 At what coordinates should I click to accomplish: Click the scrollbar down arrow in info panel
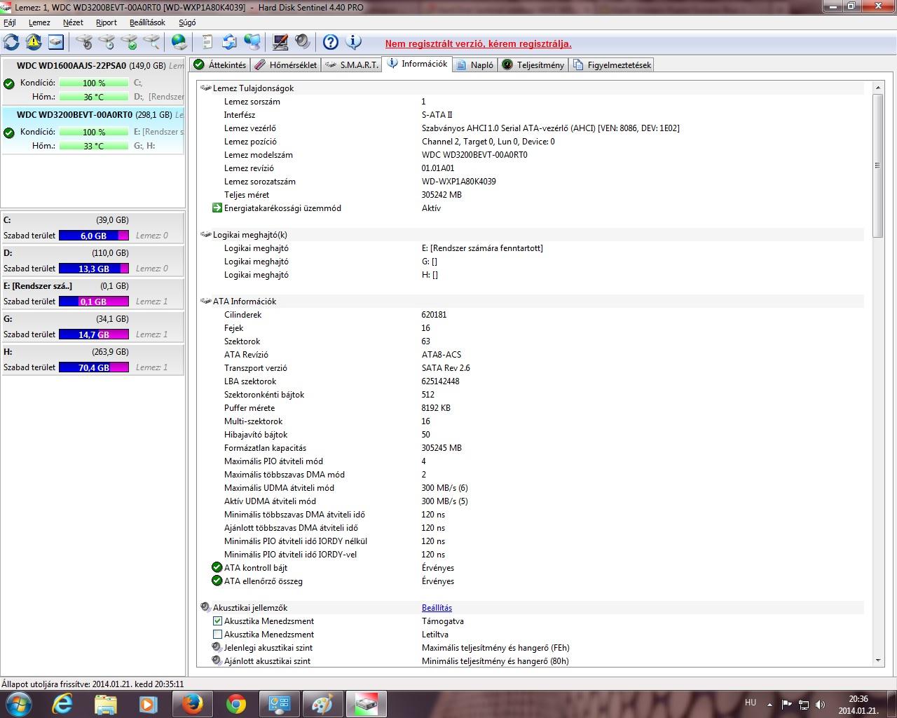(x=877, y=661)
